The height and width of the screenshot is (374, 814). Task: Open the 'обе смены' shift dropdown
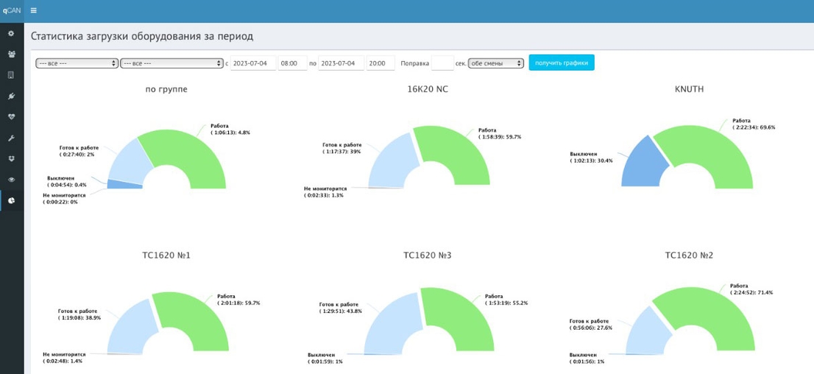[x=495, y=63]
